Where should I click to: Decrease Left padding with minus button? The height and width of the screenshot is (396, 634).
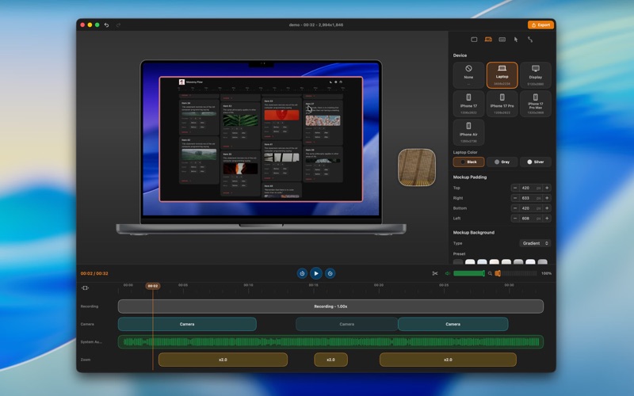tap(514, 219)
